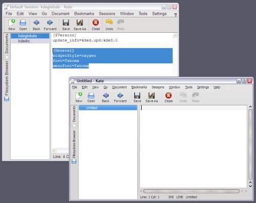Click vertical scrollbar in Untitled Kate editor

point(250,145)
